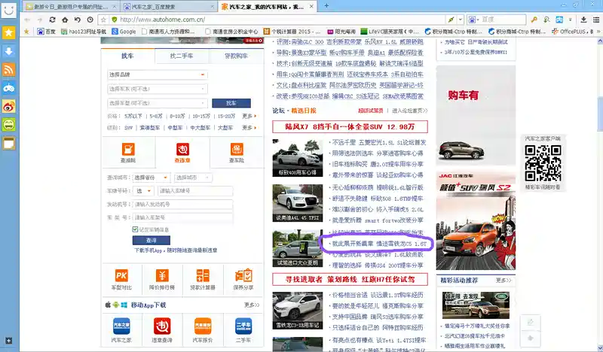Click the browser refresh icon
Image resolution: width=603 pixels, height=352 pixels.
(53, 19)
